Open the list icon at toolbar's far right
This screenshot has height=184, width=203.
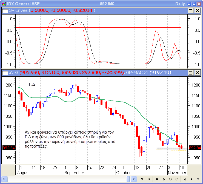click(198, 179)
